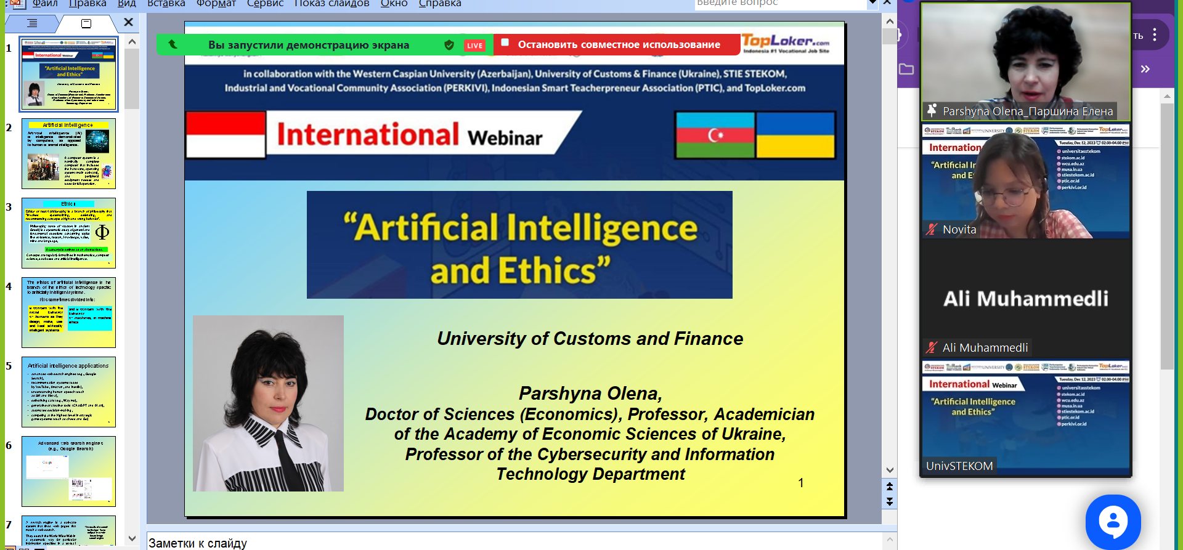This screenshot has height=550, width=1183.
Task: Select Ali Muhammedli participant tile
Action: tap(1026, 298)
